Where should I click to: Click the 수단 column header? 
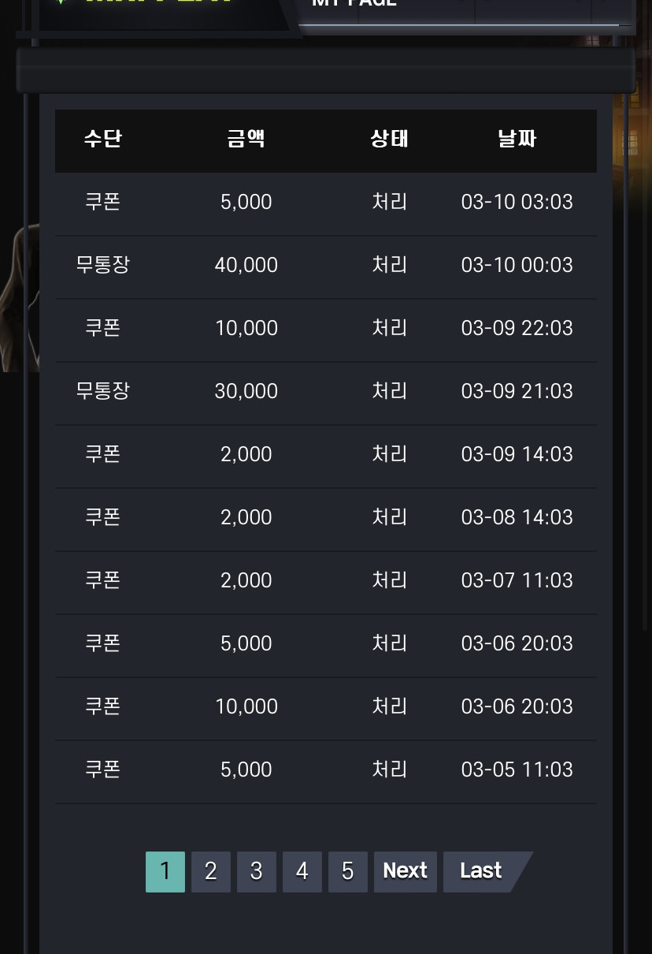[103, 140]
